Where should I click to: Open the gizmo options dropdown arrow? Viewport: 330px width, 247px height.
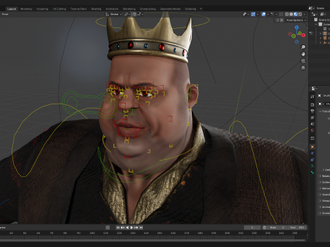[x=258, y=14]
